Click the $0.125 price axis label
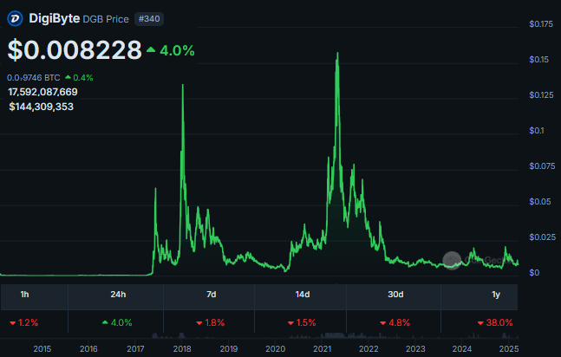The width and height of the screenshot is (561, 357). 541,94
